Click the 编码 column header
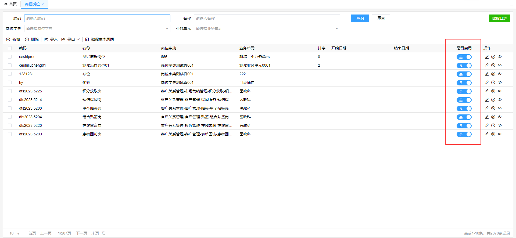The width and height of the screenshot is (516, 238). (23, 48)
